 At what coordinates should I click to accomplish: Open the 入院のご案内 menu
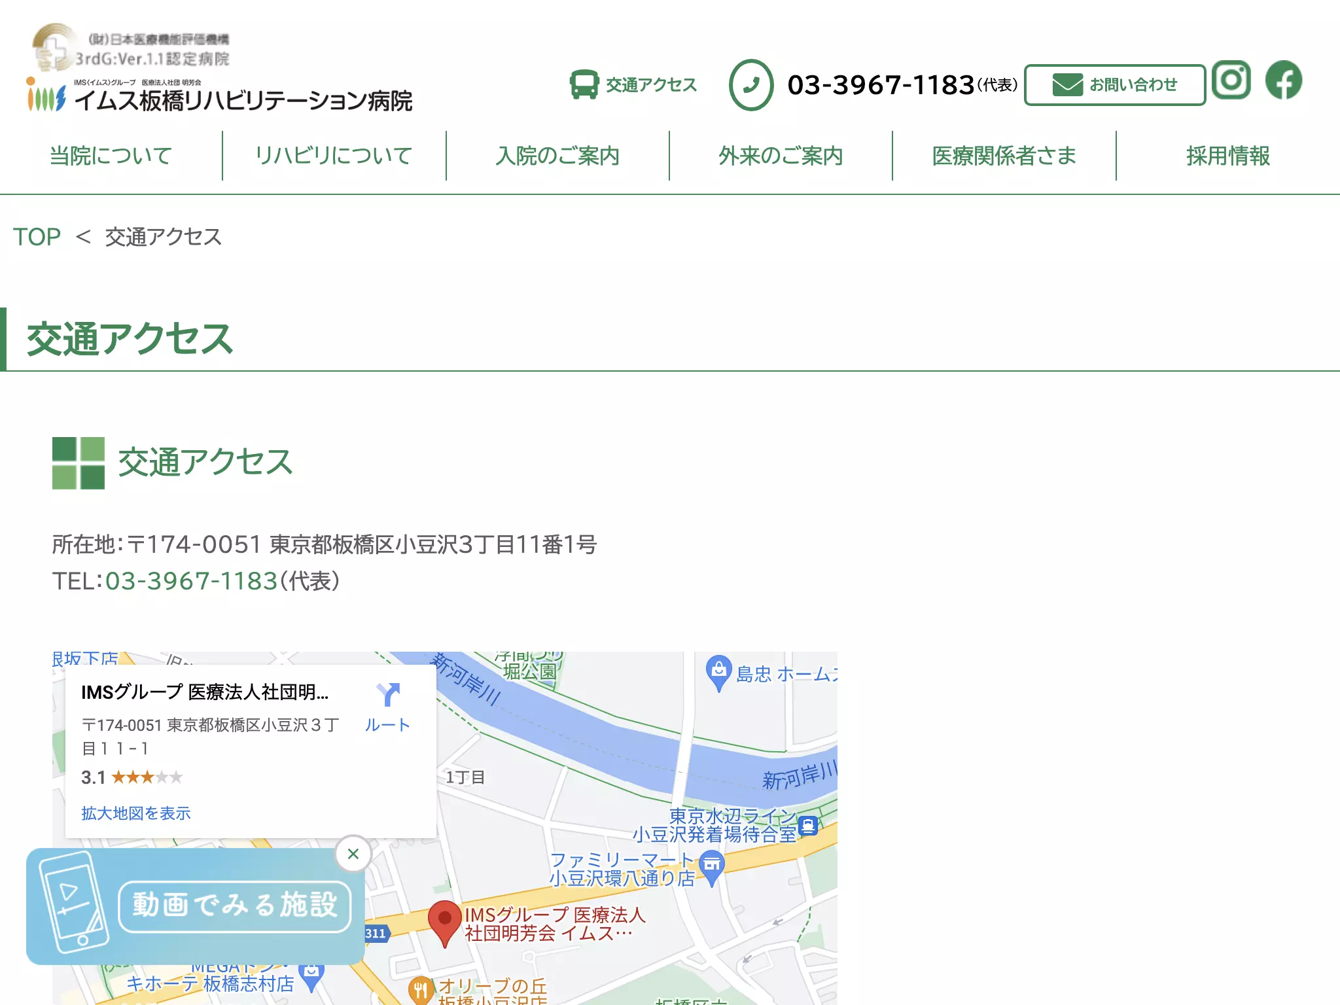(557, 156)
